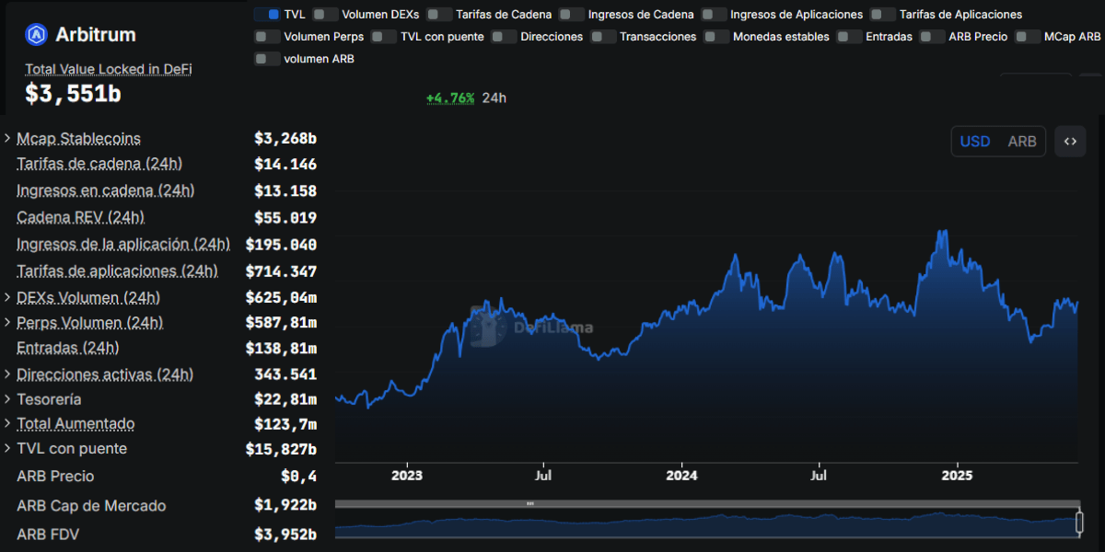
Task: Click the $714.347 app fees value
Action: pos(281,271)
